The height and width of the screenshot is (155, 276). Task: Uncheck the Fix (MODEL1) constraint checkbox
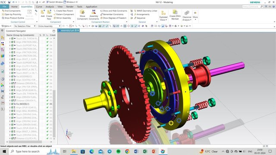[x=13, y=104]
